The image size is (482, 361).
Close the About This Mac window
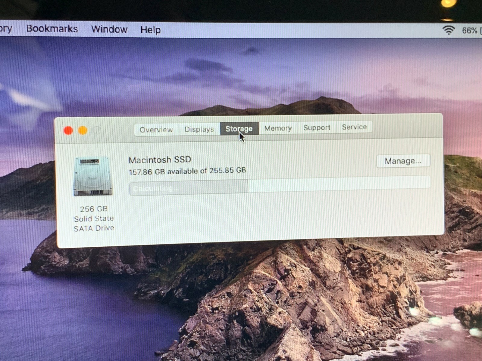click(x=68, y=131)
